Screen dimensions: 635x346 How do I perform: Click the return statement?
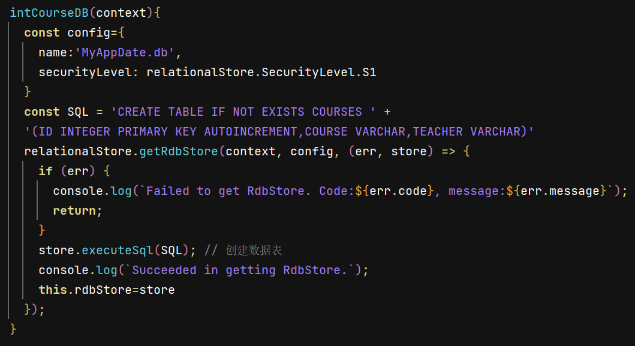74,210
